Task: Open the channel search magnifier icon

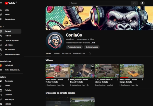Action: click(x=90, y=54)
